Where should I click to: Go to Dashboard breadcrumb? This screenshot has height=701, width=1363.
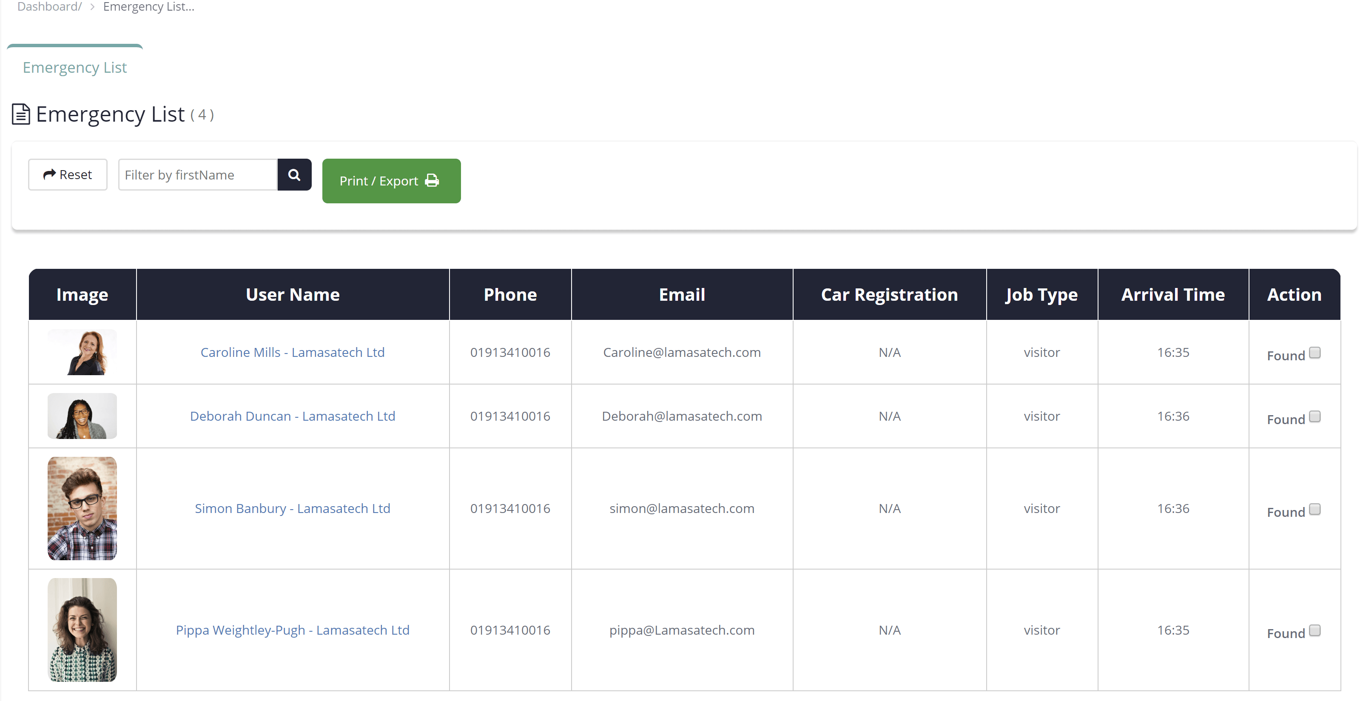(49, 7)
